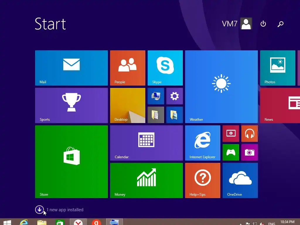Switch to the Desktop tile
Image resolution: width=300 pixels, height=225 pixels.
tap(128, 105)
